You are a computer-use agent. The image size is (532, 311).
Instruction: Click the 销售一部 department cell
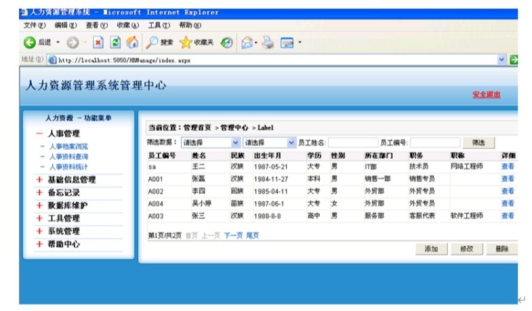pos(377,179)
